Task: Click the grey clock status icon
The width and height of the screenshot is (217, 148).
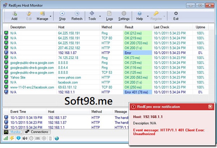Action: click(x=31, y=138)
